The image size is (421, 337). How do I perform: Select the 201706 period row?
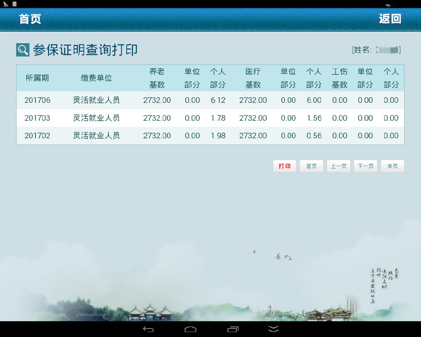pyautogui.click(x=38, y=100)
